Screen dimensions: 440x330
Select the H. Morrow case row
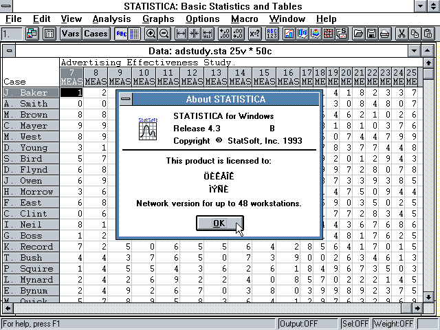[31, 192]
